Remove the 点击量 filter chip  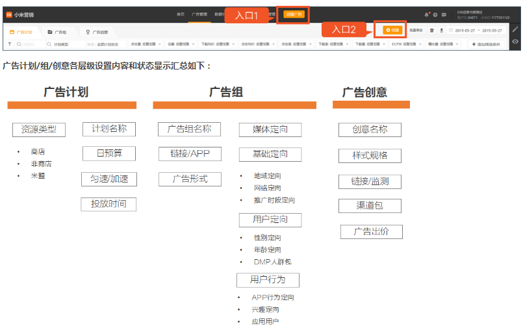point(159,44)
